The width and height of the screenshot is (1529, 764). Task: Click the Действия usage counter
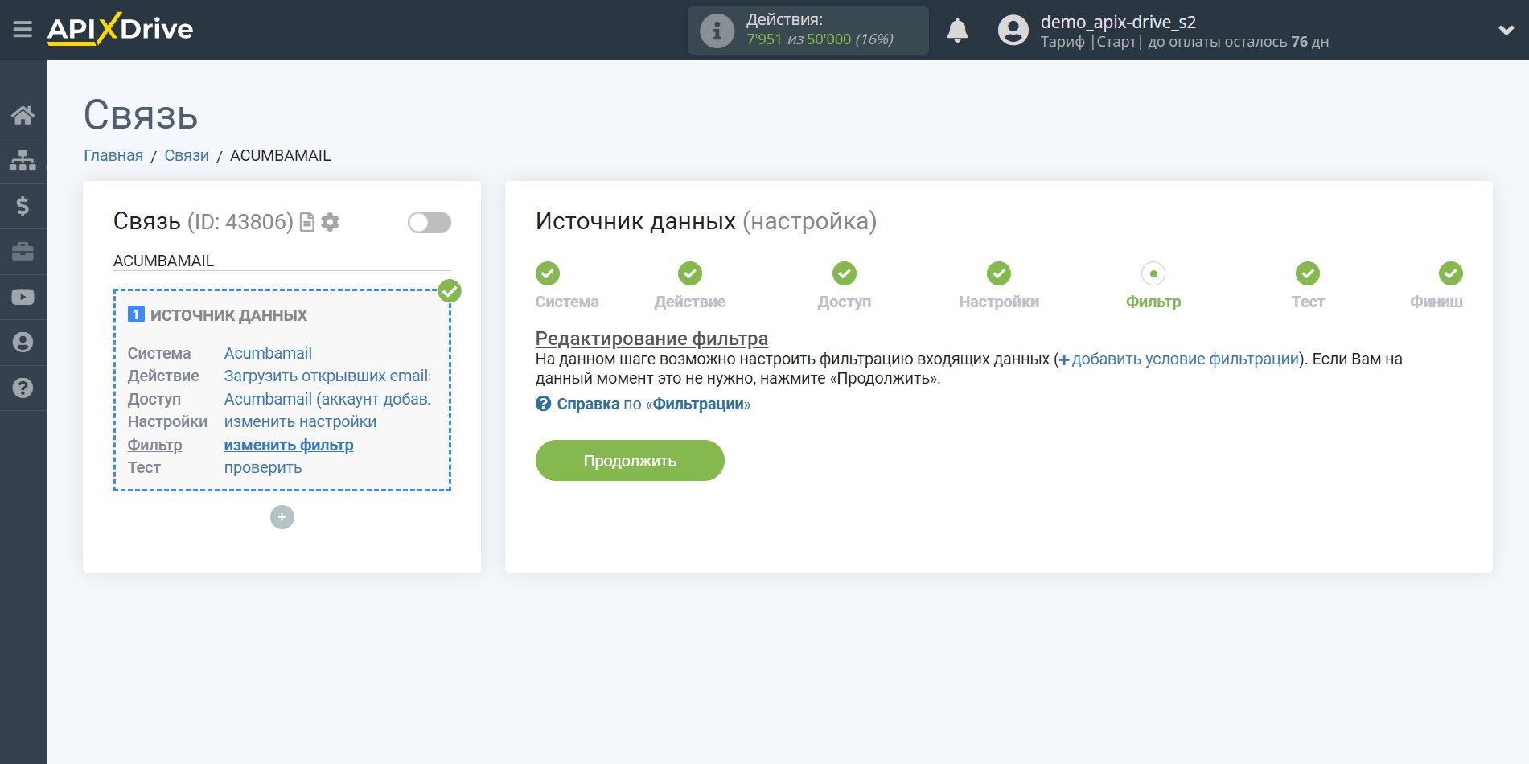pos(808,31)
